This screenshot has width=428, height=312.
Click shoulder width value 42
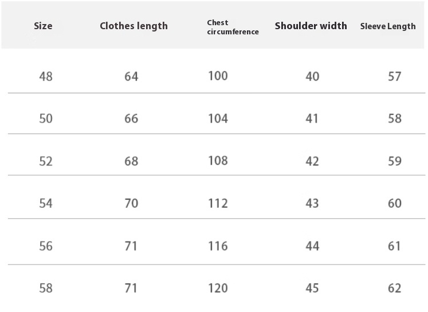coord(312,161)
